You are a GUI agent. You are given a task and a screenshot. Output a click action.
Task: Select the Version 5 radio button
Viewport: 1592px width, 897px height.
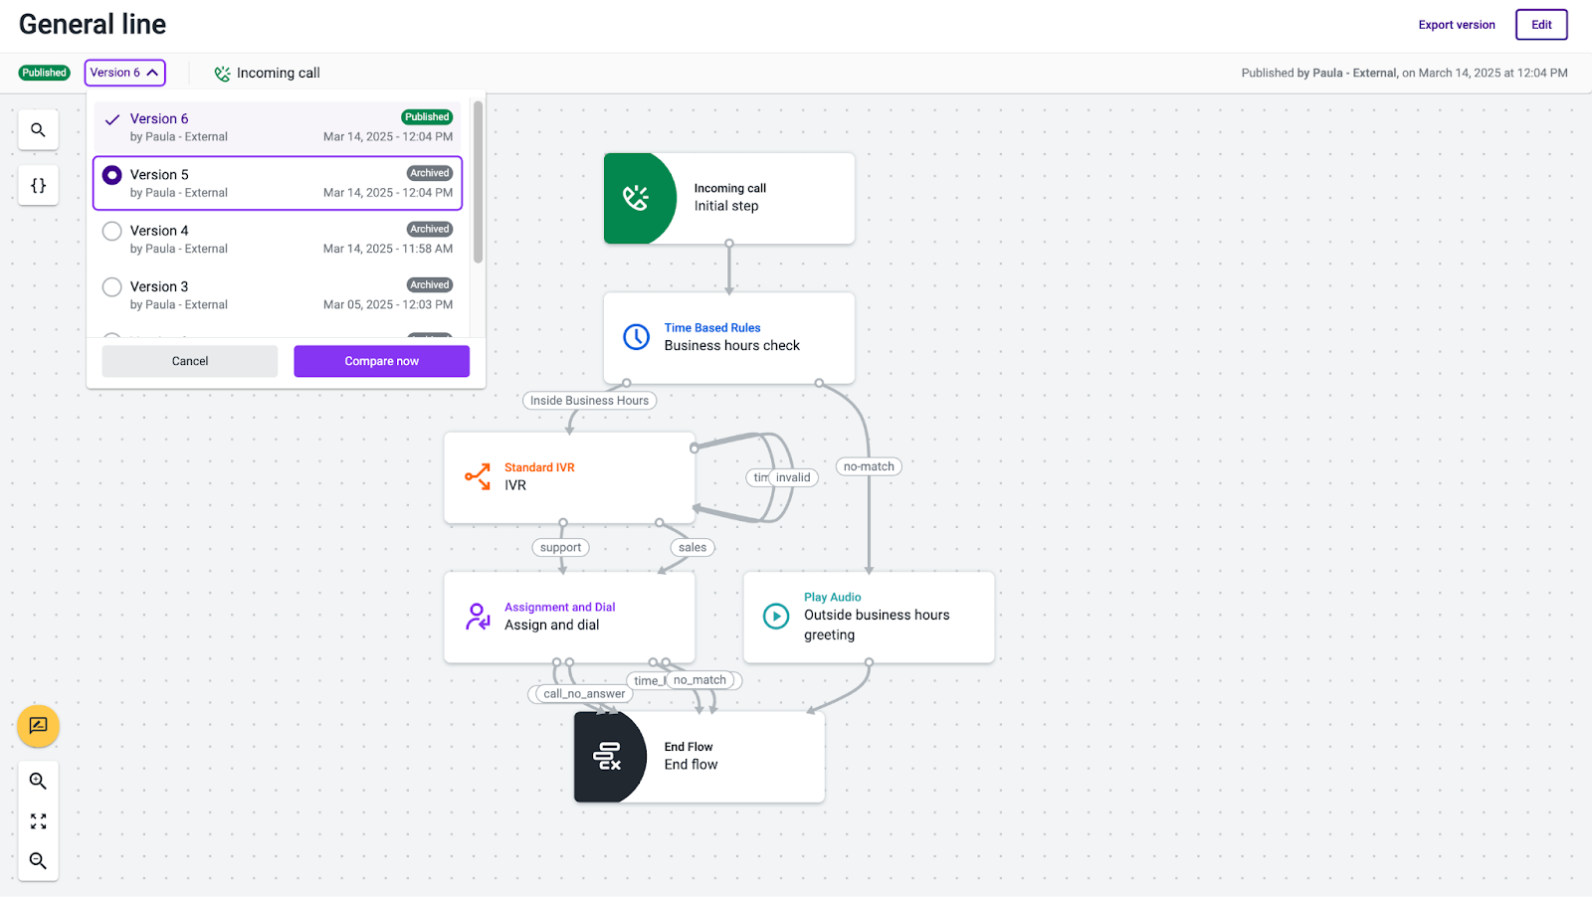click(x=112, y=175)
